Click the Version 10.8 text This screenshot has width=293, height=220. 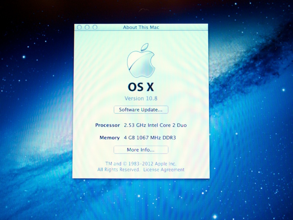coord(141,98)
